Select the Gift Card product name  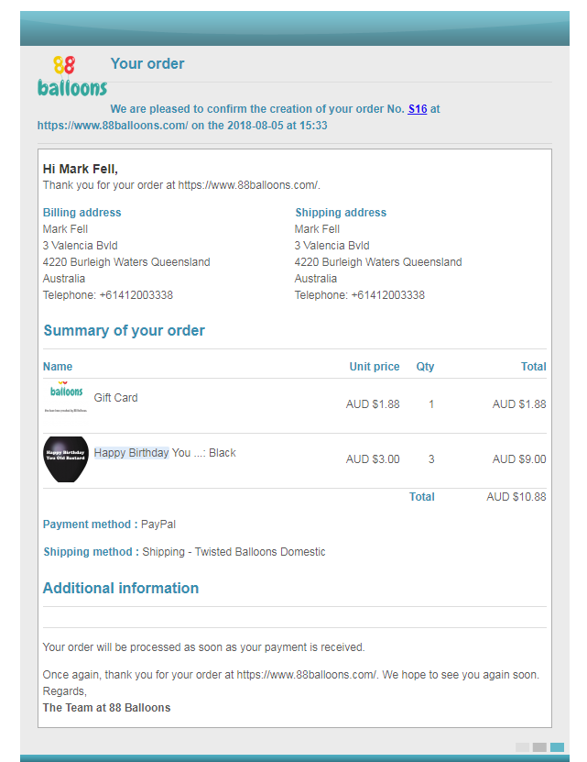tap(115, 398)
